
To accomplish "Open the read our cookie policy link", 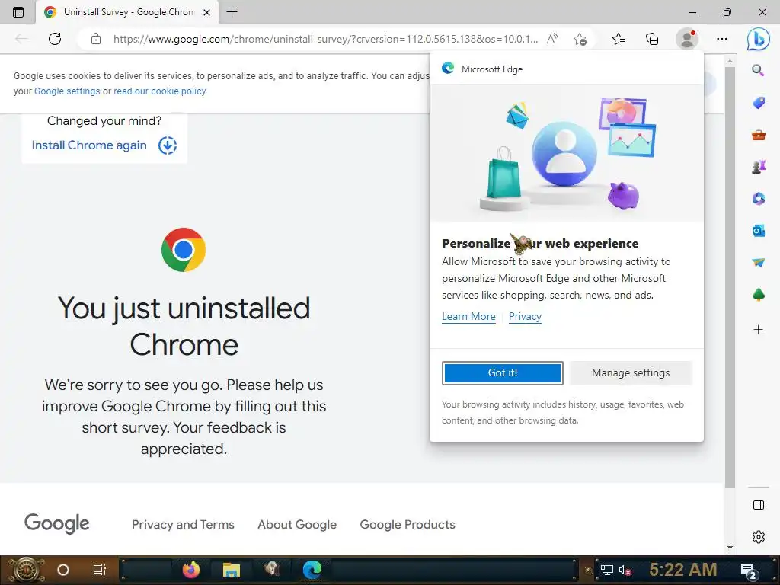I will point(160,91).
